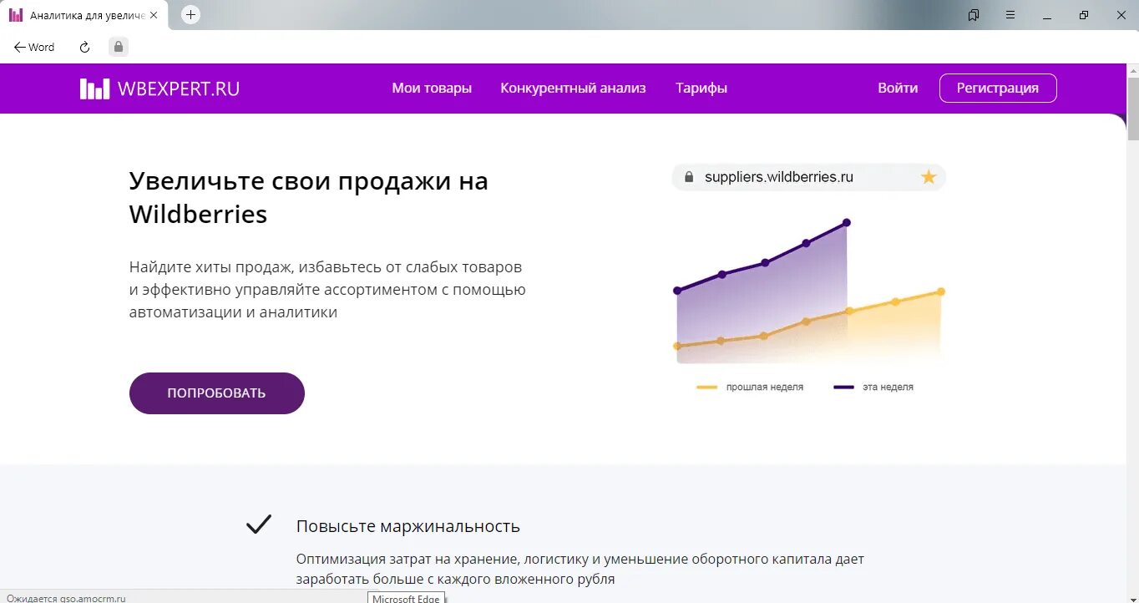Viewport: 1139px width, 603px height.
Task: Click the WBEXPERT.RU bar chart logo icon
Action: pyautogui.click(x=94, y=89)
